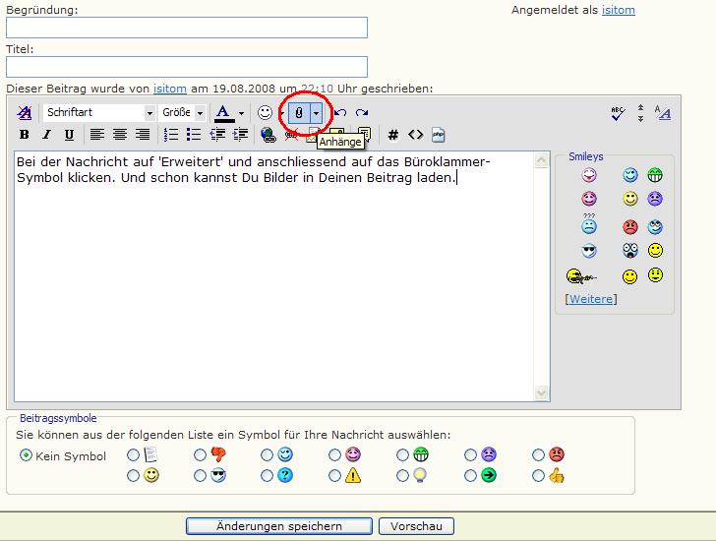716x541 pixels.
Task: Expand the attachment button dropdown arrow
Action: (x=316, y=113)
